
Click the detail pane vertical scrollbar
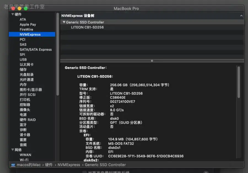pyautogui.click(x=239, y=82)
